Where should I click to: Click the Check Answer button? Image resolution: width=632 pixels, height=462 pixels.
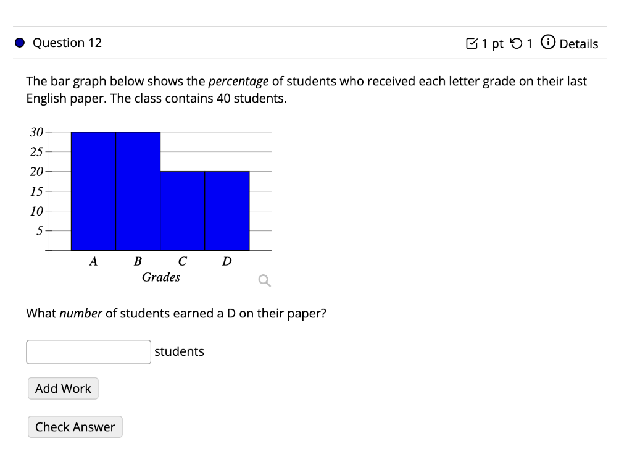pos(75,427)
